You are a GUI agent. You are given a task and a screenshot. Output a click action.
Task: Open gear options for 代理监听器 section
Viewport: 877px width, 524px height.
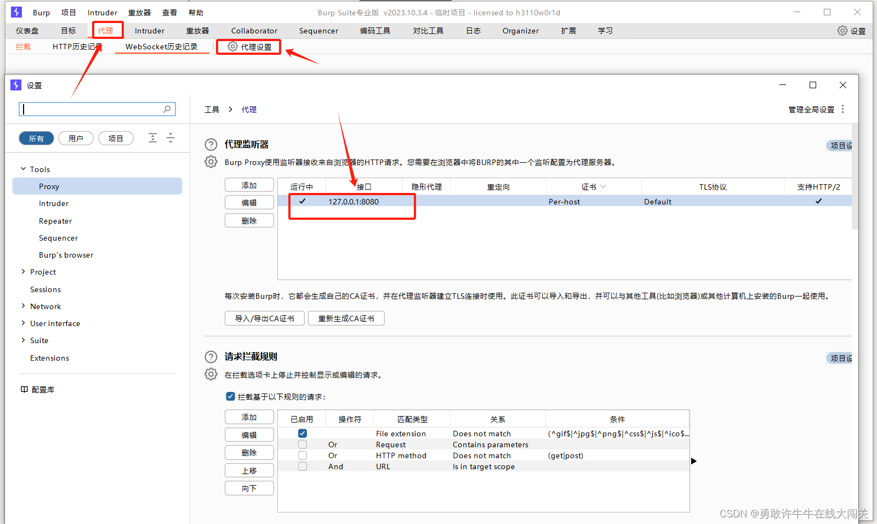(x=211, y=162)
